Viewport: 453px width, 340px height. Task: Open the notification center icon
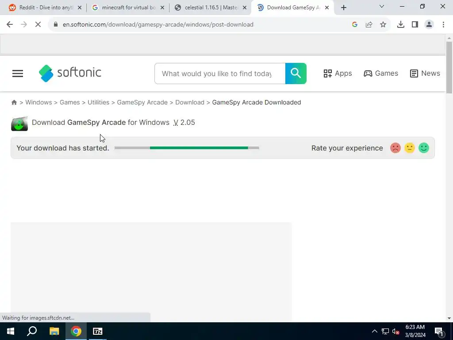[x=438, y=331]
